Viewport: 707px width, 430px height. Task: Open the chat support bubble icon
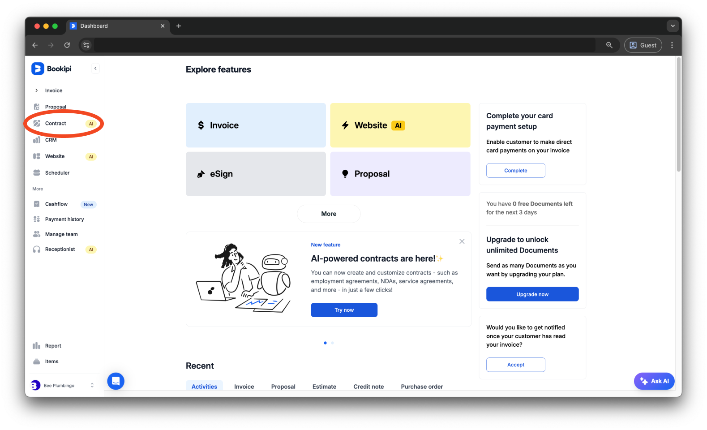tap(116, 381)
